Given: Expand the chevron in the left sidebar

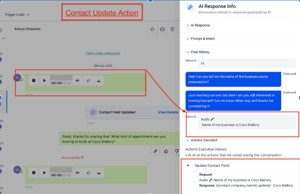Looking at the screenshot, I should (x=3, y=38).
